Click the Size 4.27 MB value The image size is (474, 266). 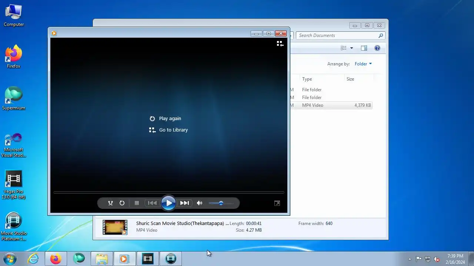[254, 230]
